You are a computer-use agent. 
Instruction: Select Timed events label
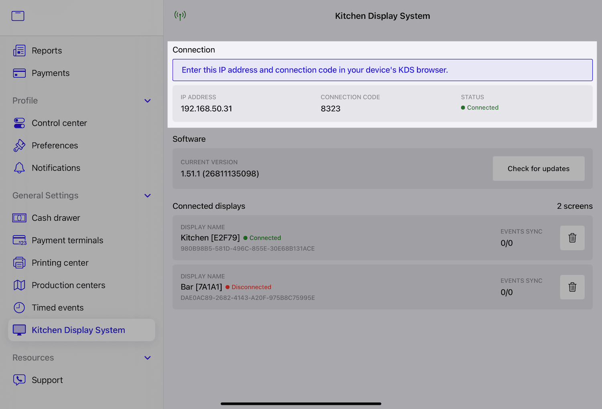point(58,308)
